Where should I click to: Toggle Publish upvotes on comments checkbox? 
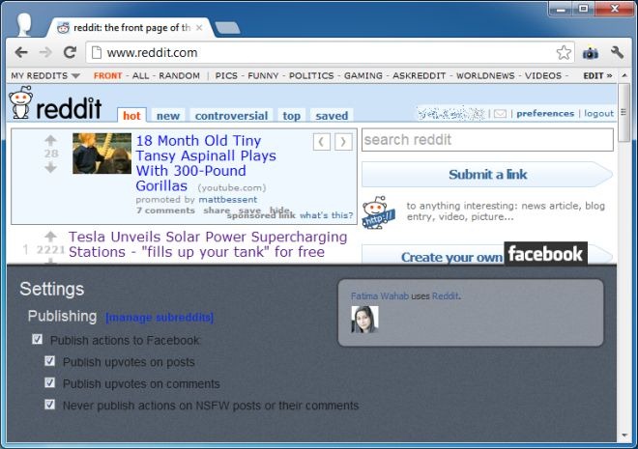coord(49,382)
